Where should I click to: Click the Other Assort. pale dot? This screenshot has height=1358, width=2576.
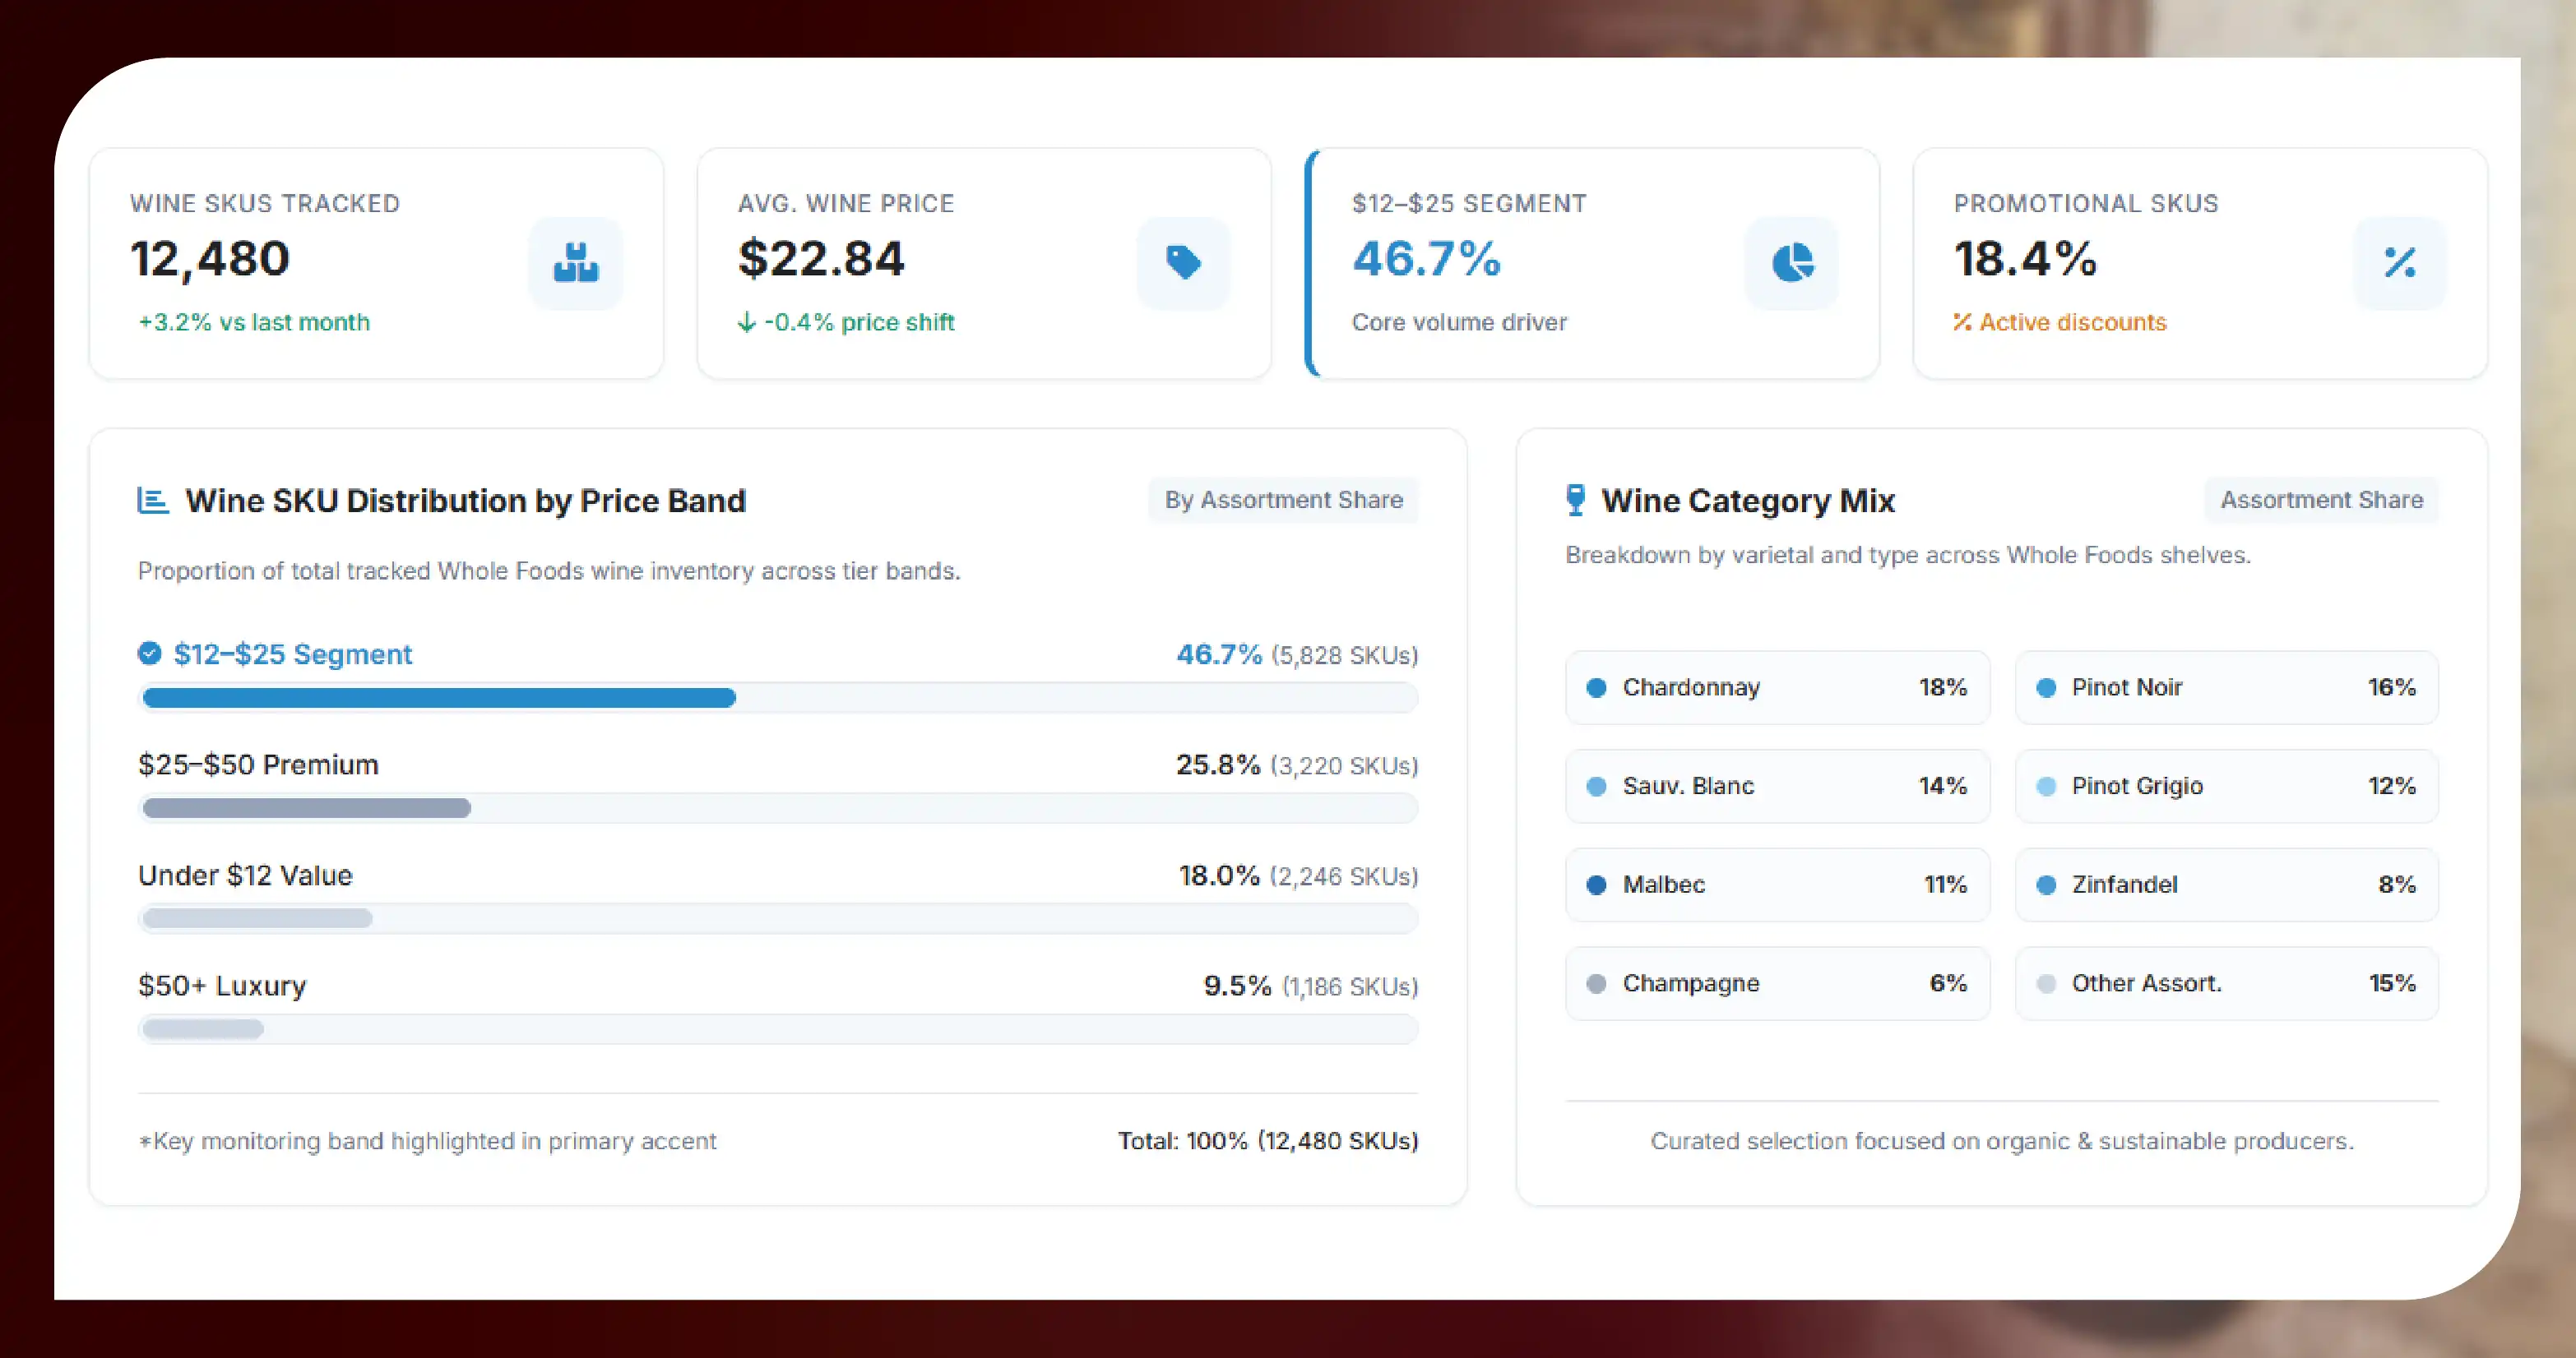[2046, 983]
